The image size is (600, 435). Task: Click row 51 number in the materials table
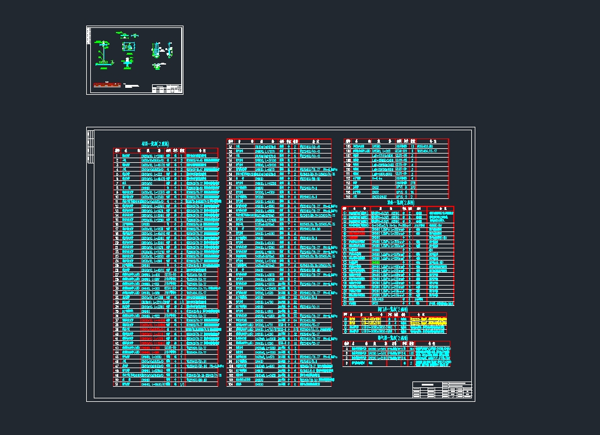[x=117, y=384]
